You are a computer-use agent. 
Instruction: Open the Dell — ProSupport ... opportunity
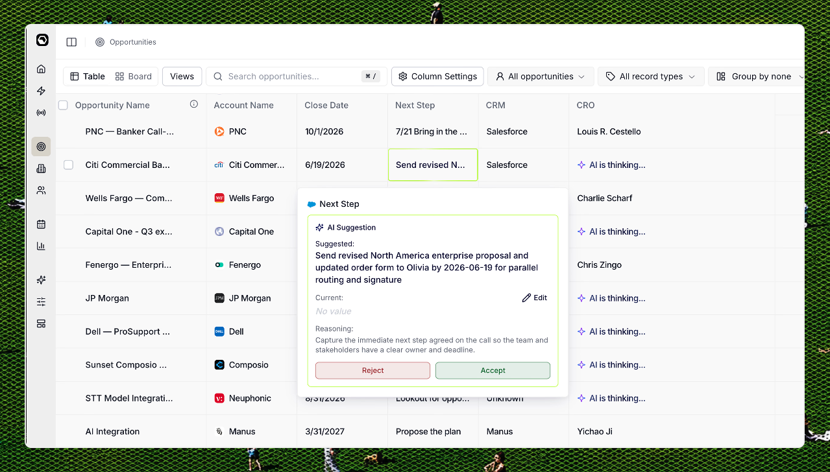(x=128, y=331)
